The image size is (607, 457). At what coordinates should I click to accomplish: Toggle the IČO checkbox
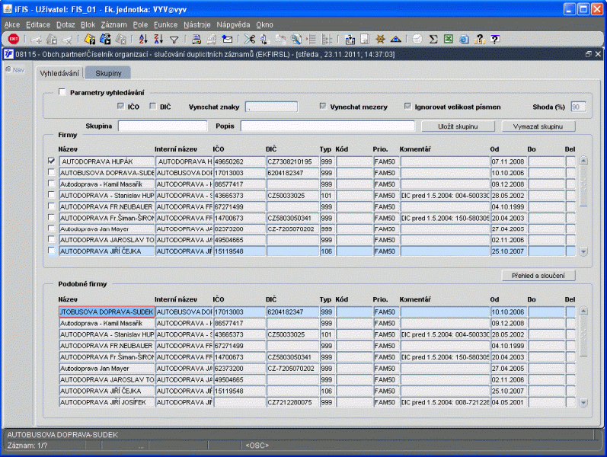click(120, 106)
